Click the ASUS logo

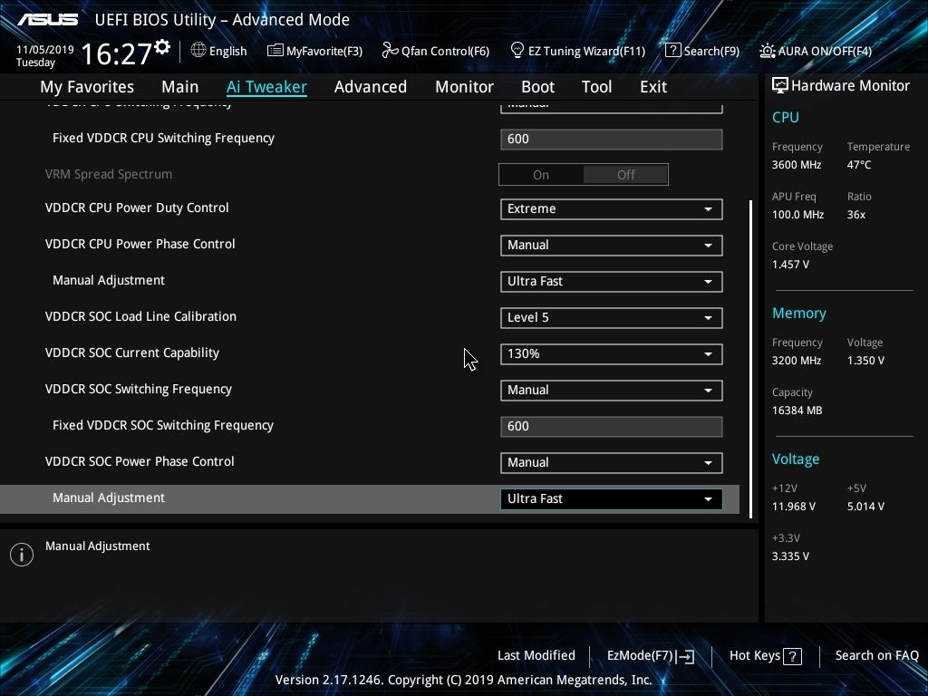(47, 20)
